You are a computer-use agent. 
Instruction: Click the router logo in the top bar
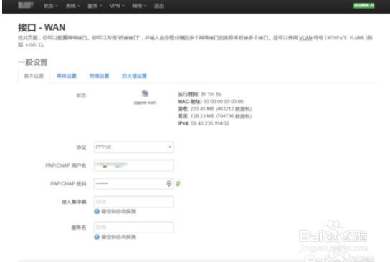pos(26,5)
